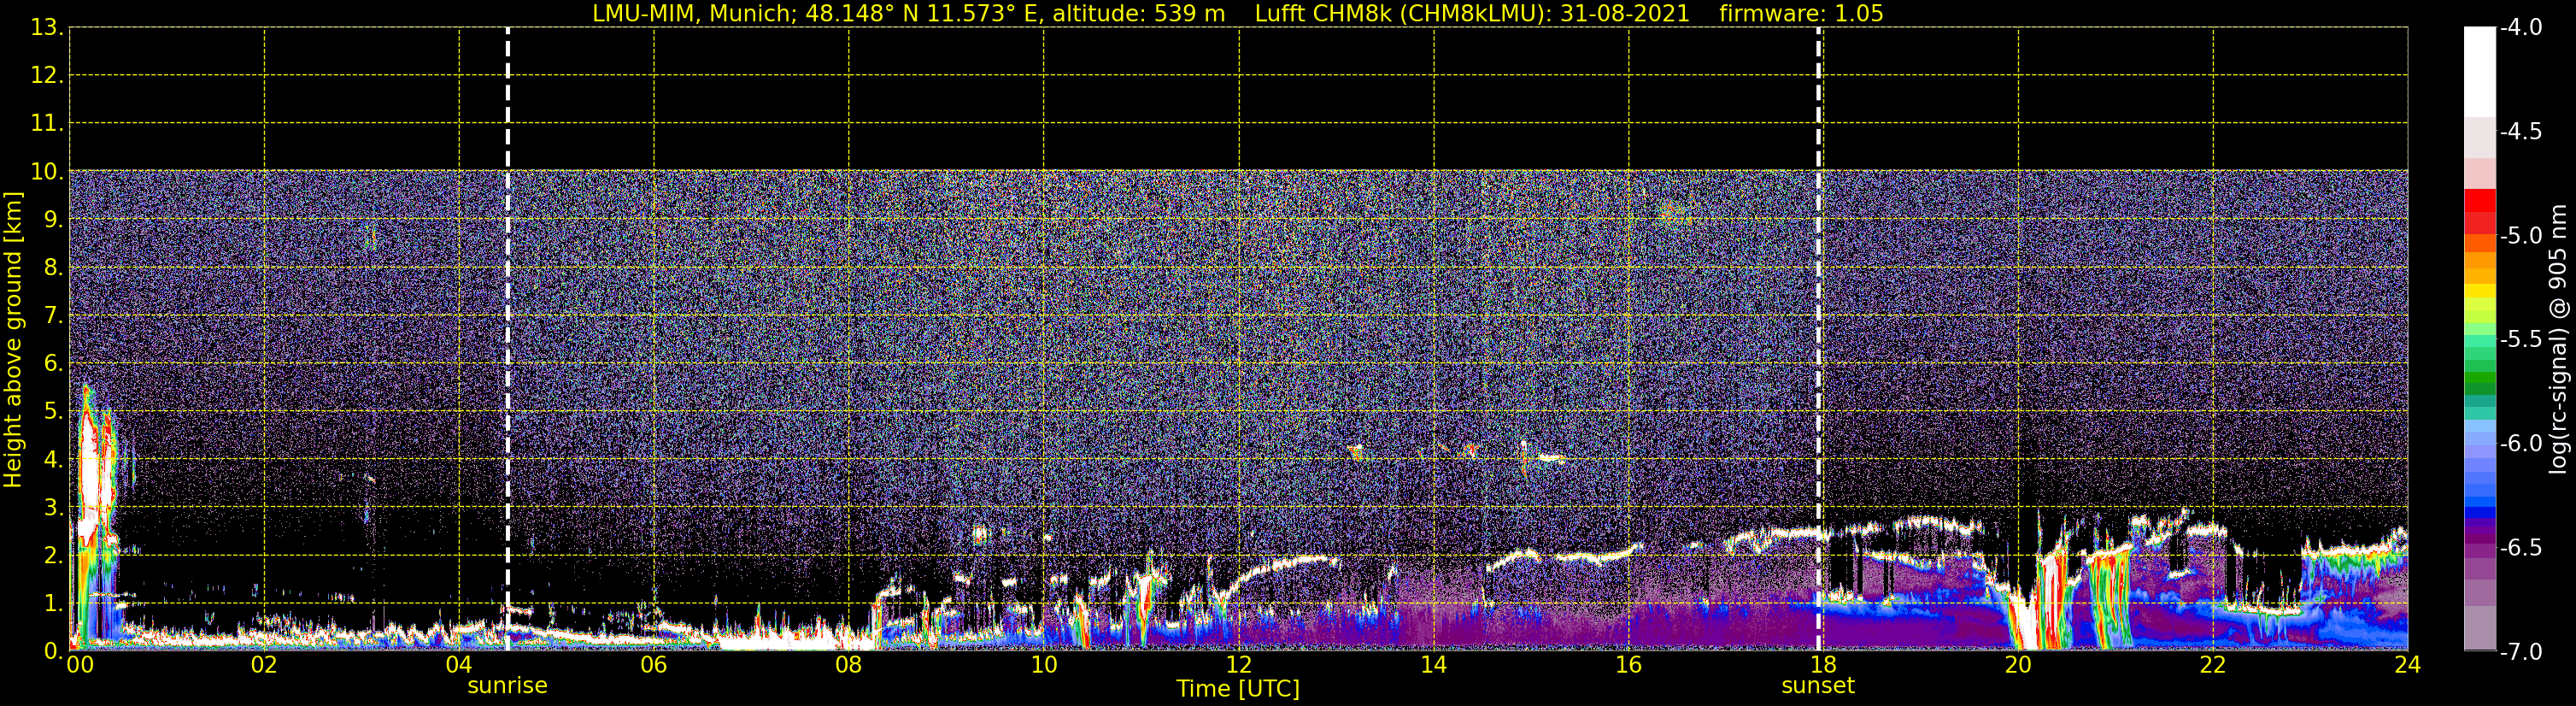Click the '08' time axis tick label
2576x706 pixels.
(x=849, y=665)
